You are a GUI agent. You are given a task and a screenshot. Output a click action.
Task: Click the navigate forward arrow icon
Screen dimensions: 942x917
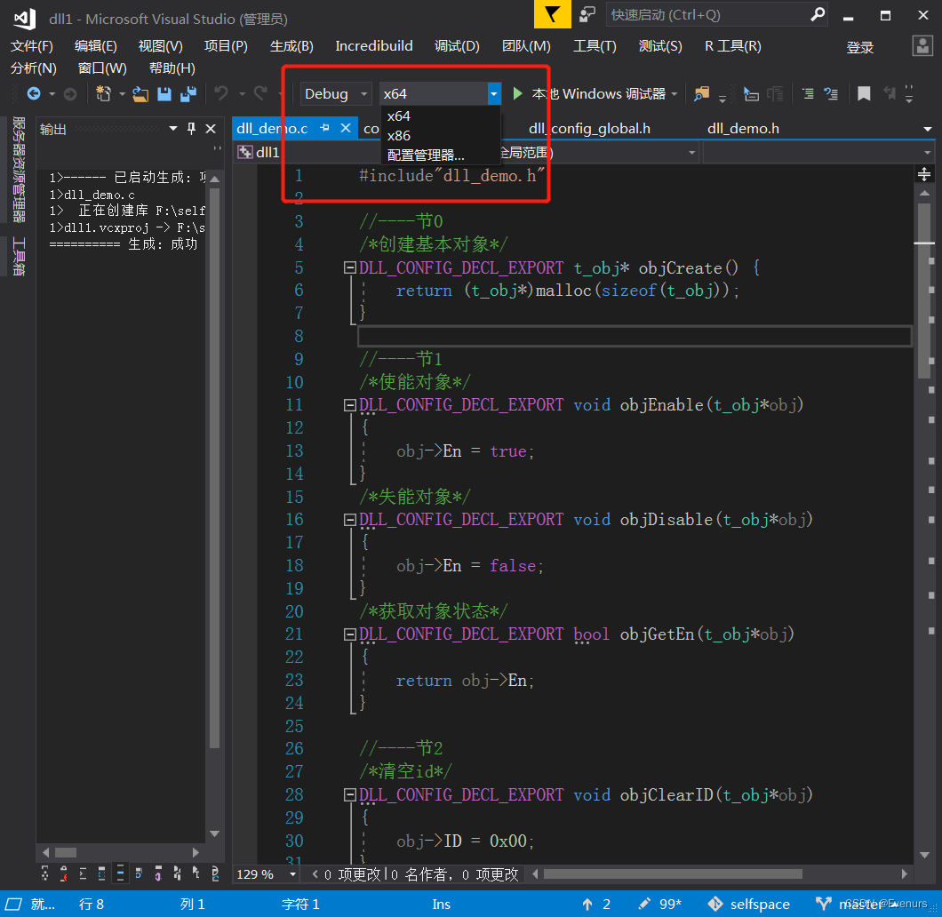pos(70,93)
